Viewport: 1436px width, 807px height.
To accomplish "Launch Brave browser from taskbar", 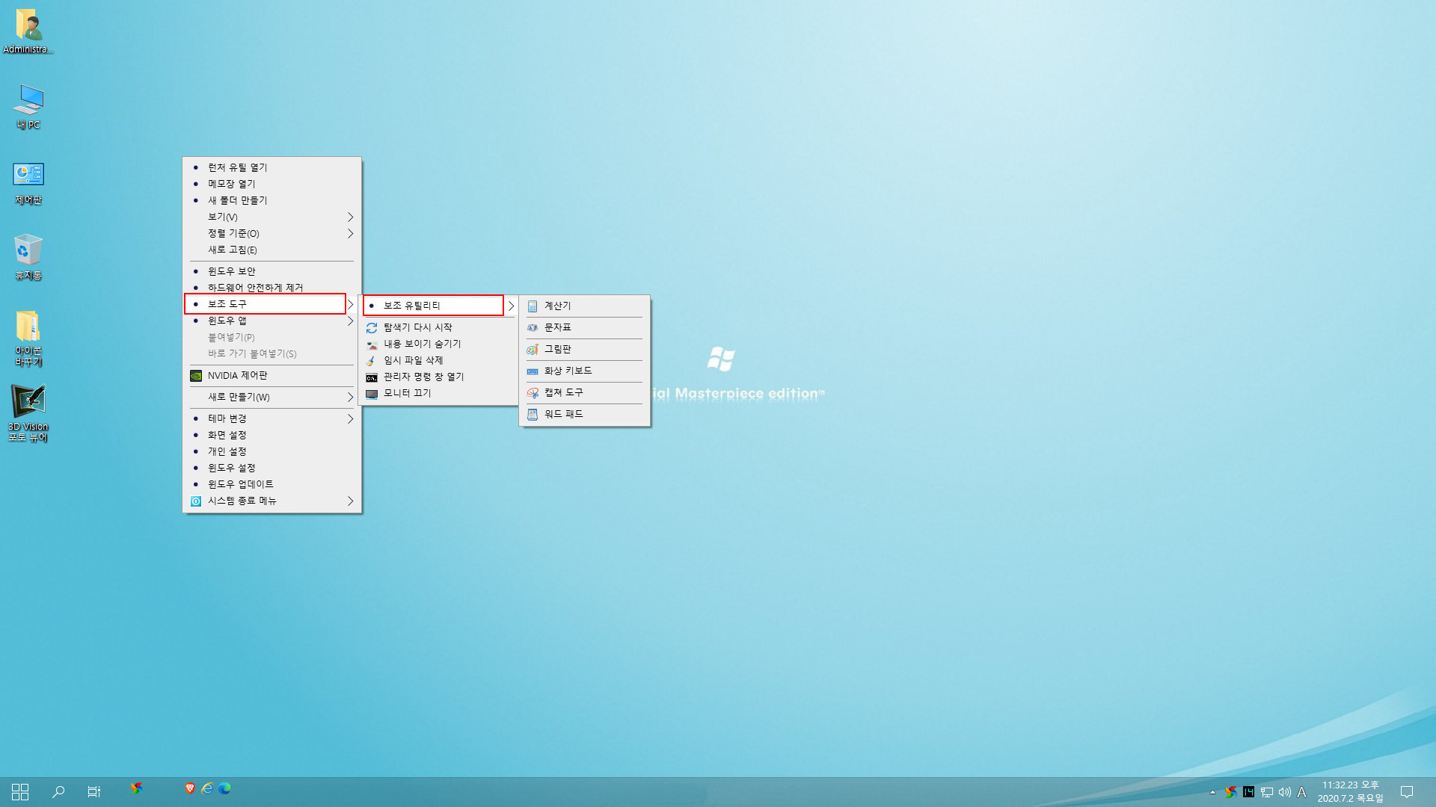I will 190,788.
